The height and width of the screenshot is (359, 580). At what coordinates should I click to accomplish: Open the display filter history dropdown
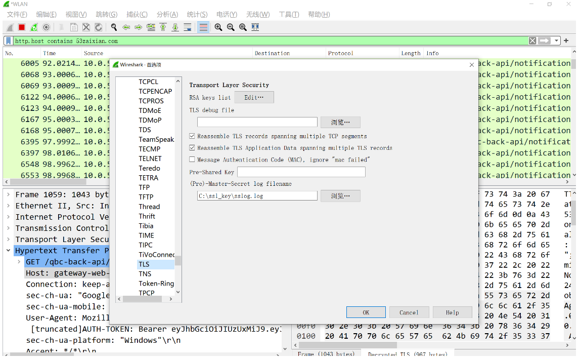click(556, 41)
